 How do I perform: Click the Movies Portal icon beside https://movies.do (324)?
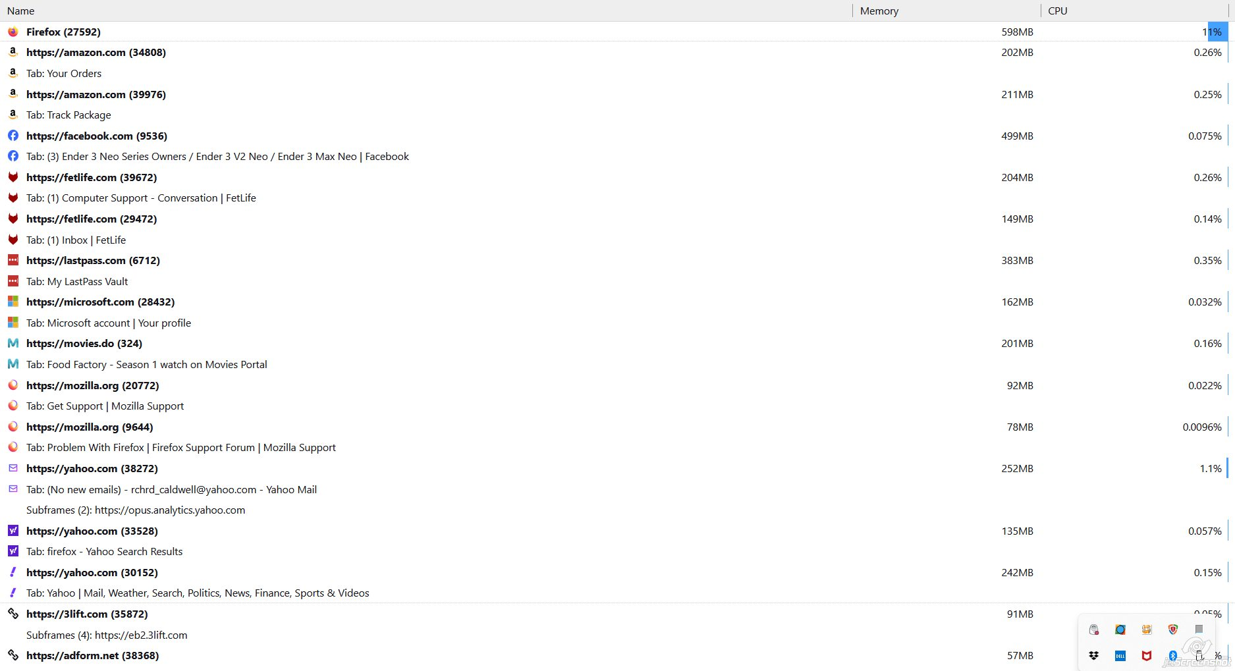[x=13, y=343]
